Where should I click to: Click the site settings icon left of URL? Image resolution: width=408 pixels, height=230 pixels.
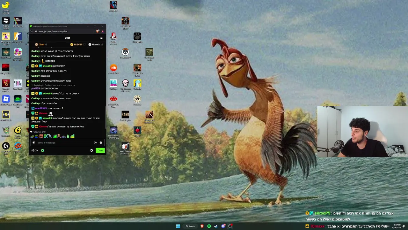[31, 31]
